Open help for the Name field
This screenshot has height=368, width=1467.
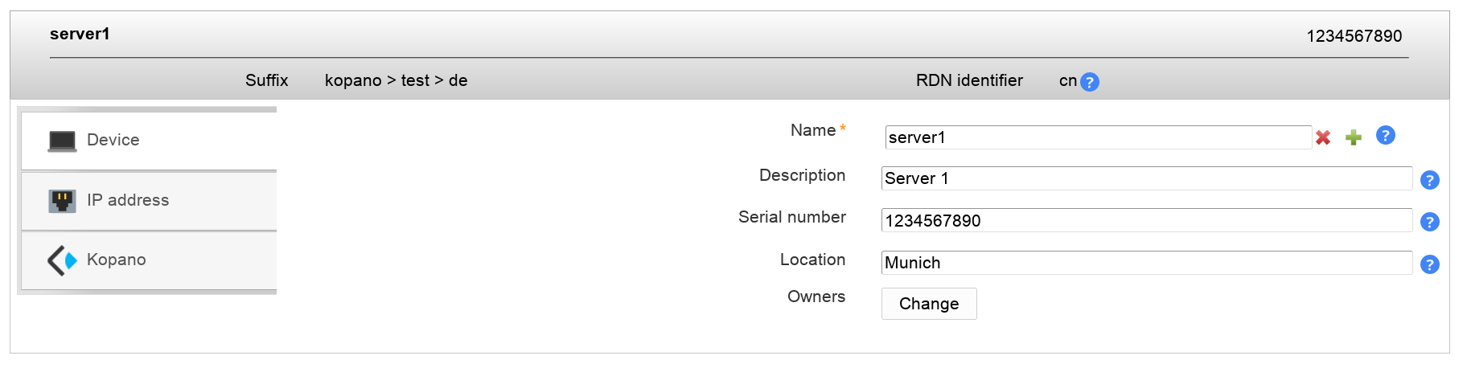(1385, 135)
